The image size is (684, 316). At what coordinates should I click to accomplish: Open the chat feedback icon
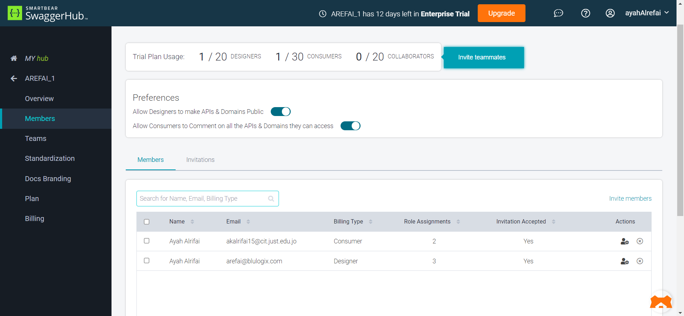pos(558,13)
